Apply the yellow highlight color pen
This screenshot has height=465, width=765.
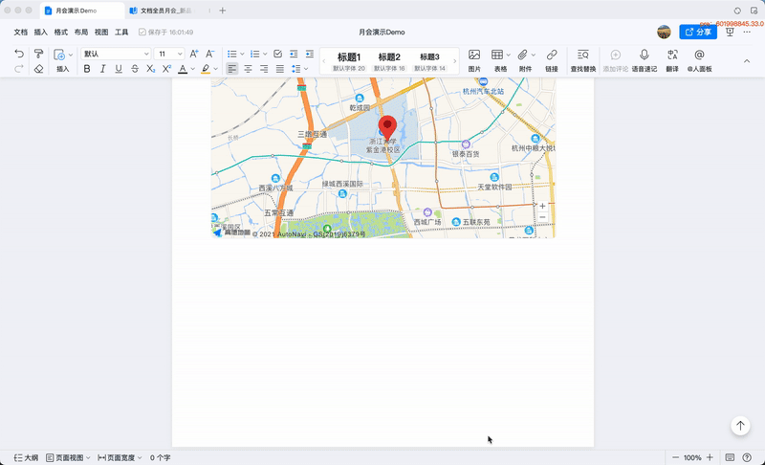pos(206,69)
